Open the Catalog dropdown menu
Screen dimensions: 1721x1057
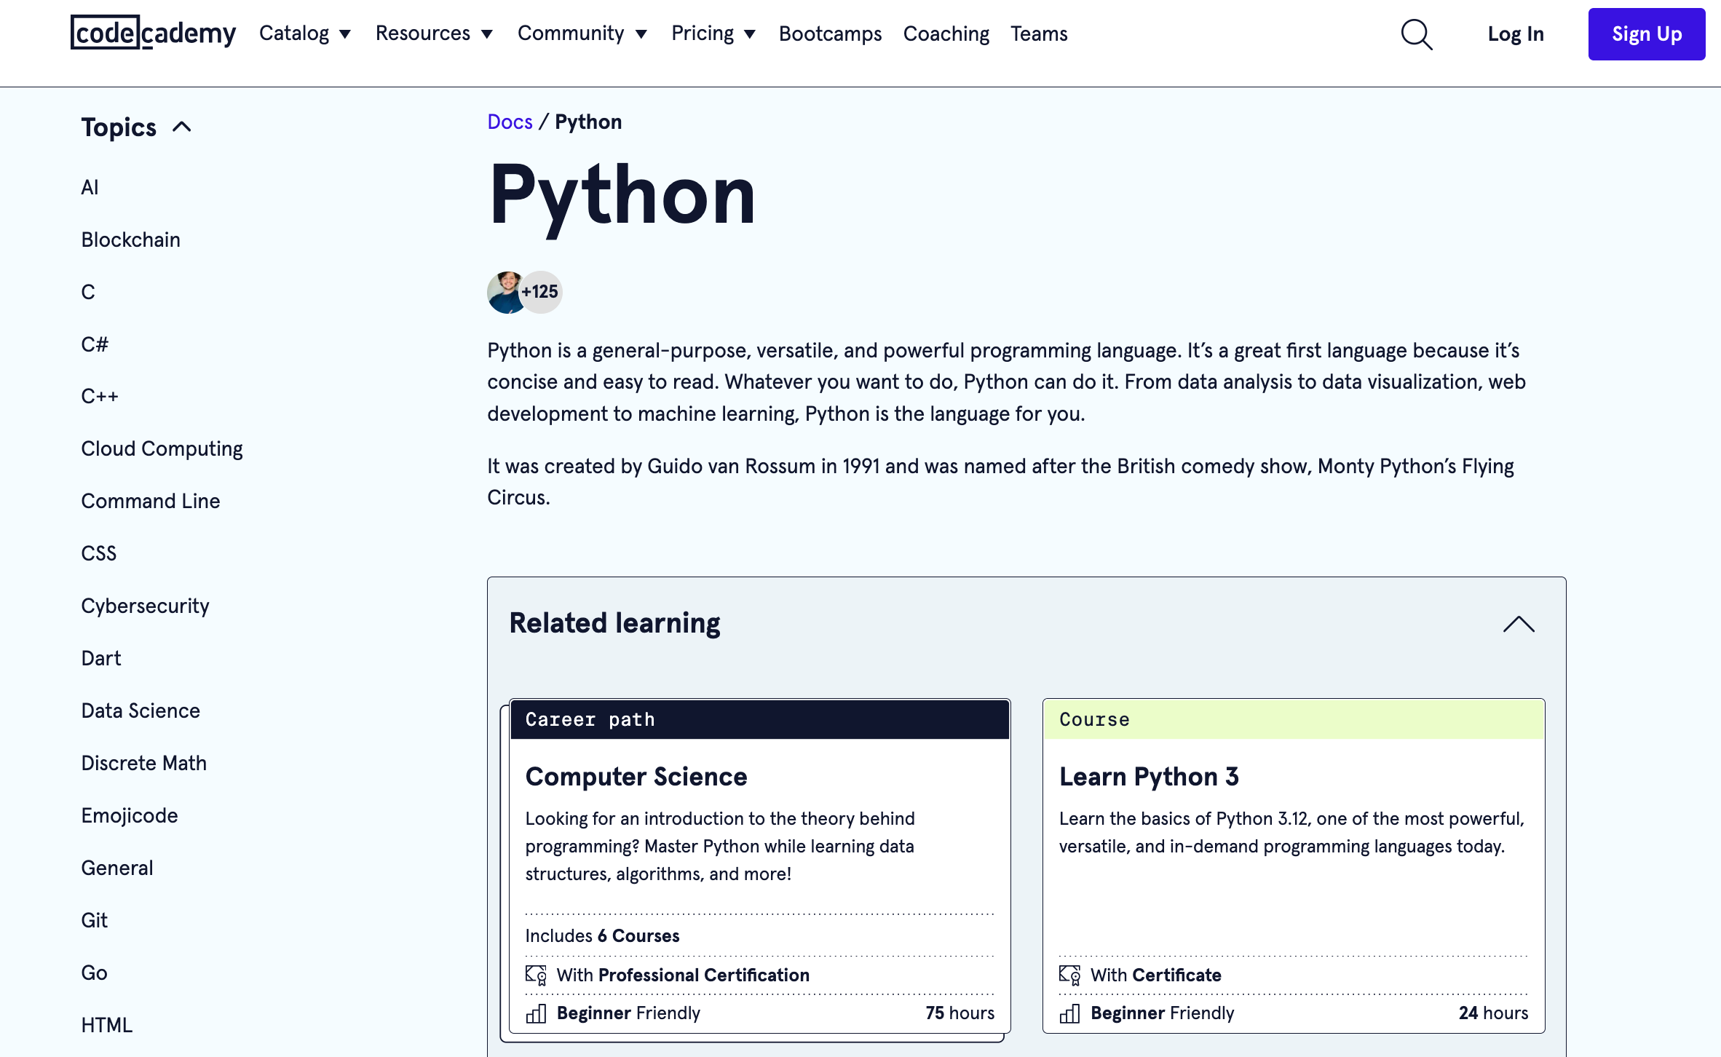305,33
